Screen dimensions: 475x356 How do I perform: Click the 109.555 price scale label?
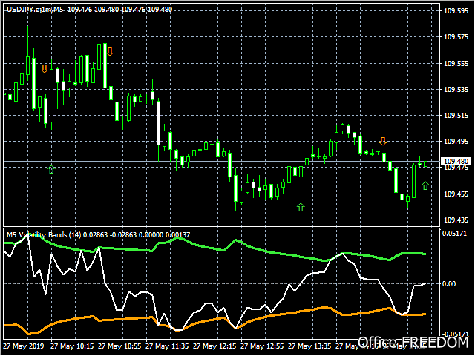456,64
